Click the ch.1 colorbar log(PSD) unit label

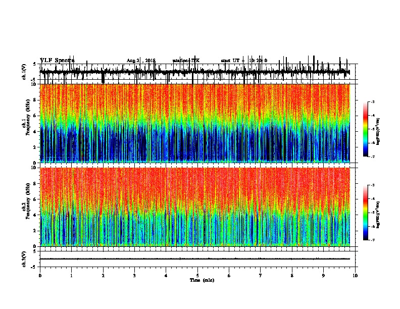378,131
